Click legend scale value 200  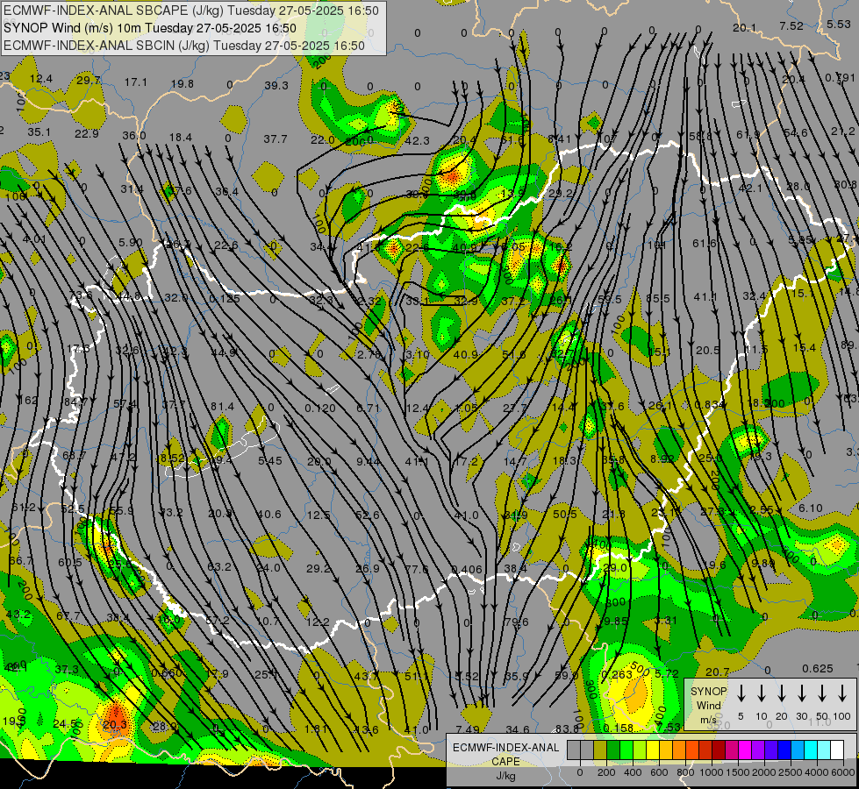pyautogui.click(x=606, y=772)
